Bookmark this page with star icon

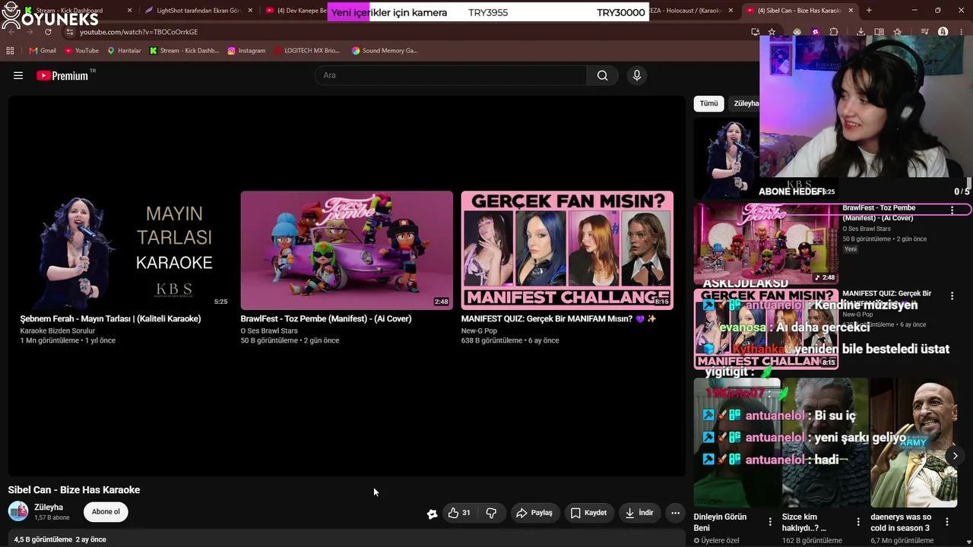tap(772, 32)
